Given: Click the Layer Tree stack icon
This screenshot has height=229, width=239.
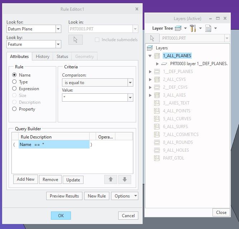Looking at the screenshot, I should coord(178,28).
